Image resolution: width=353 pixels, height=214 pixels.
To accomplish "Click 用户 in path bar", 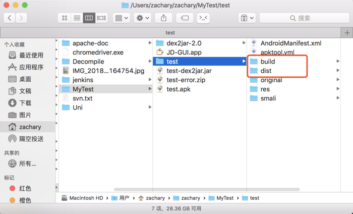I will 121,198.
